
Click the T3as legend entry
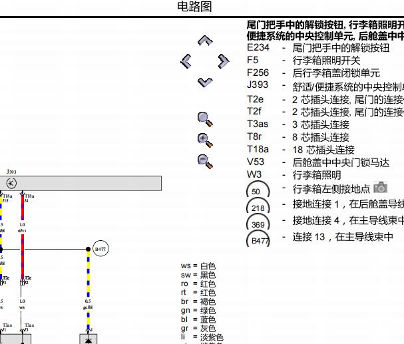point(298,124)
